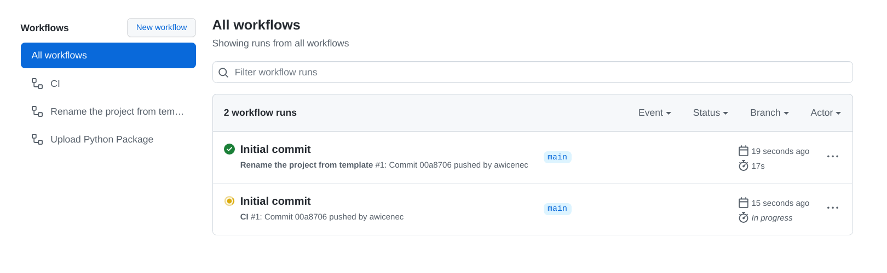Click main branch label on first run
The image size is (887, 273).
(x=557, y=157)
